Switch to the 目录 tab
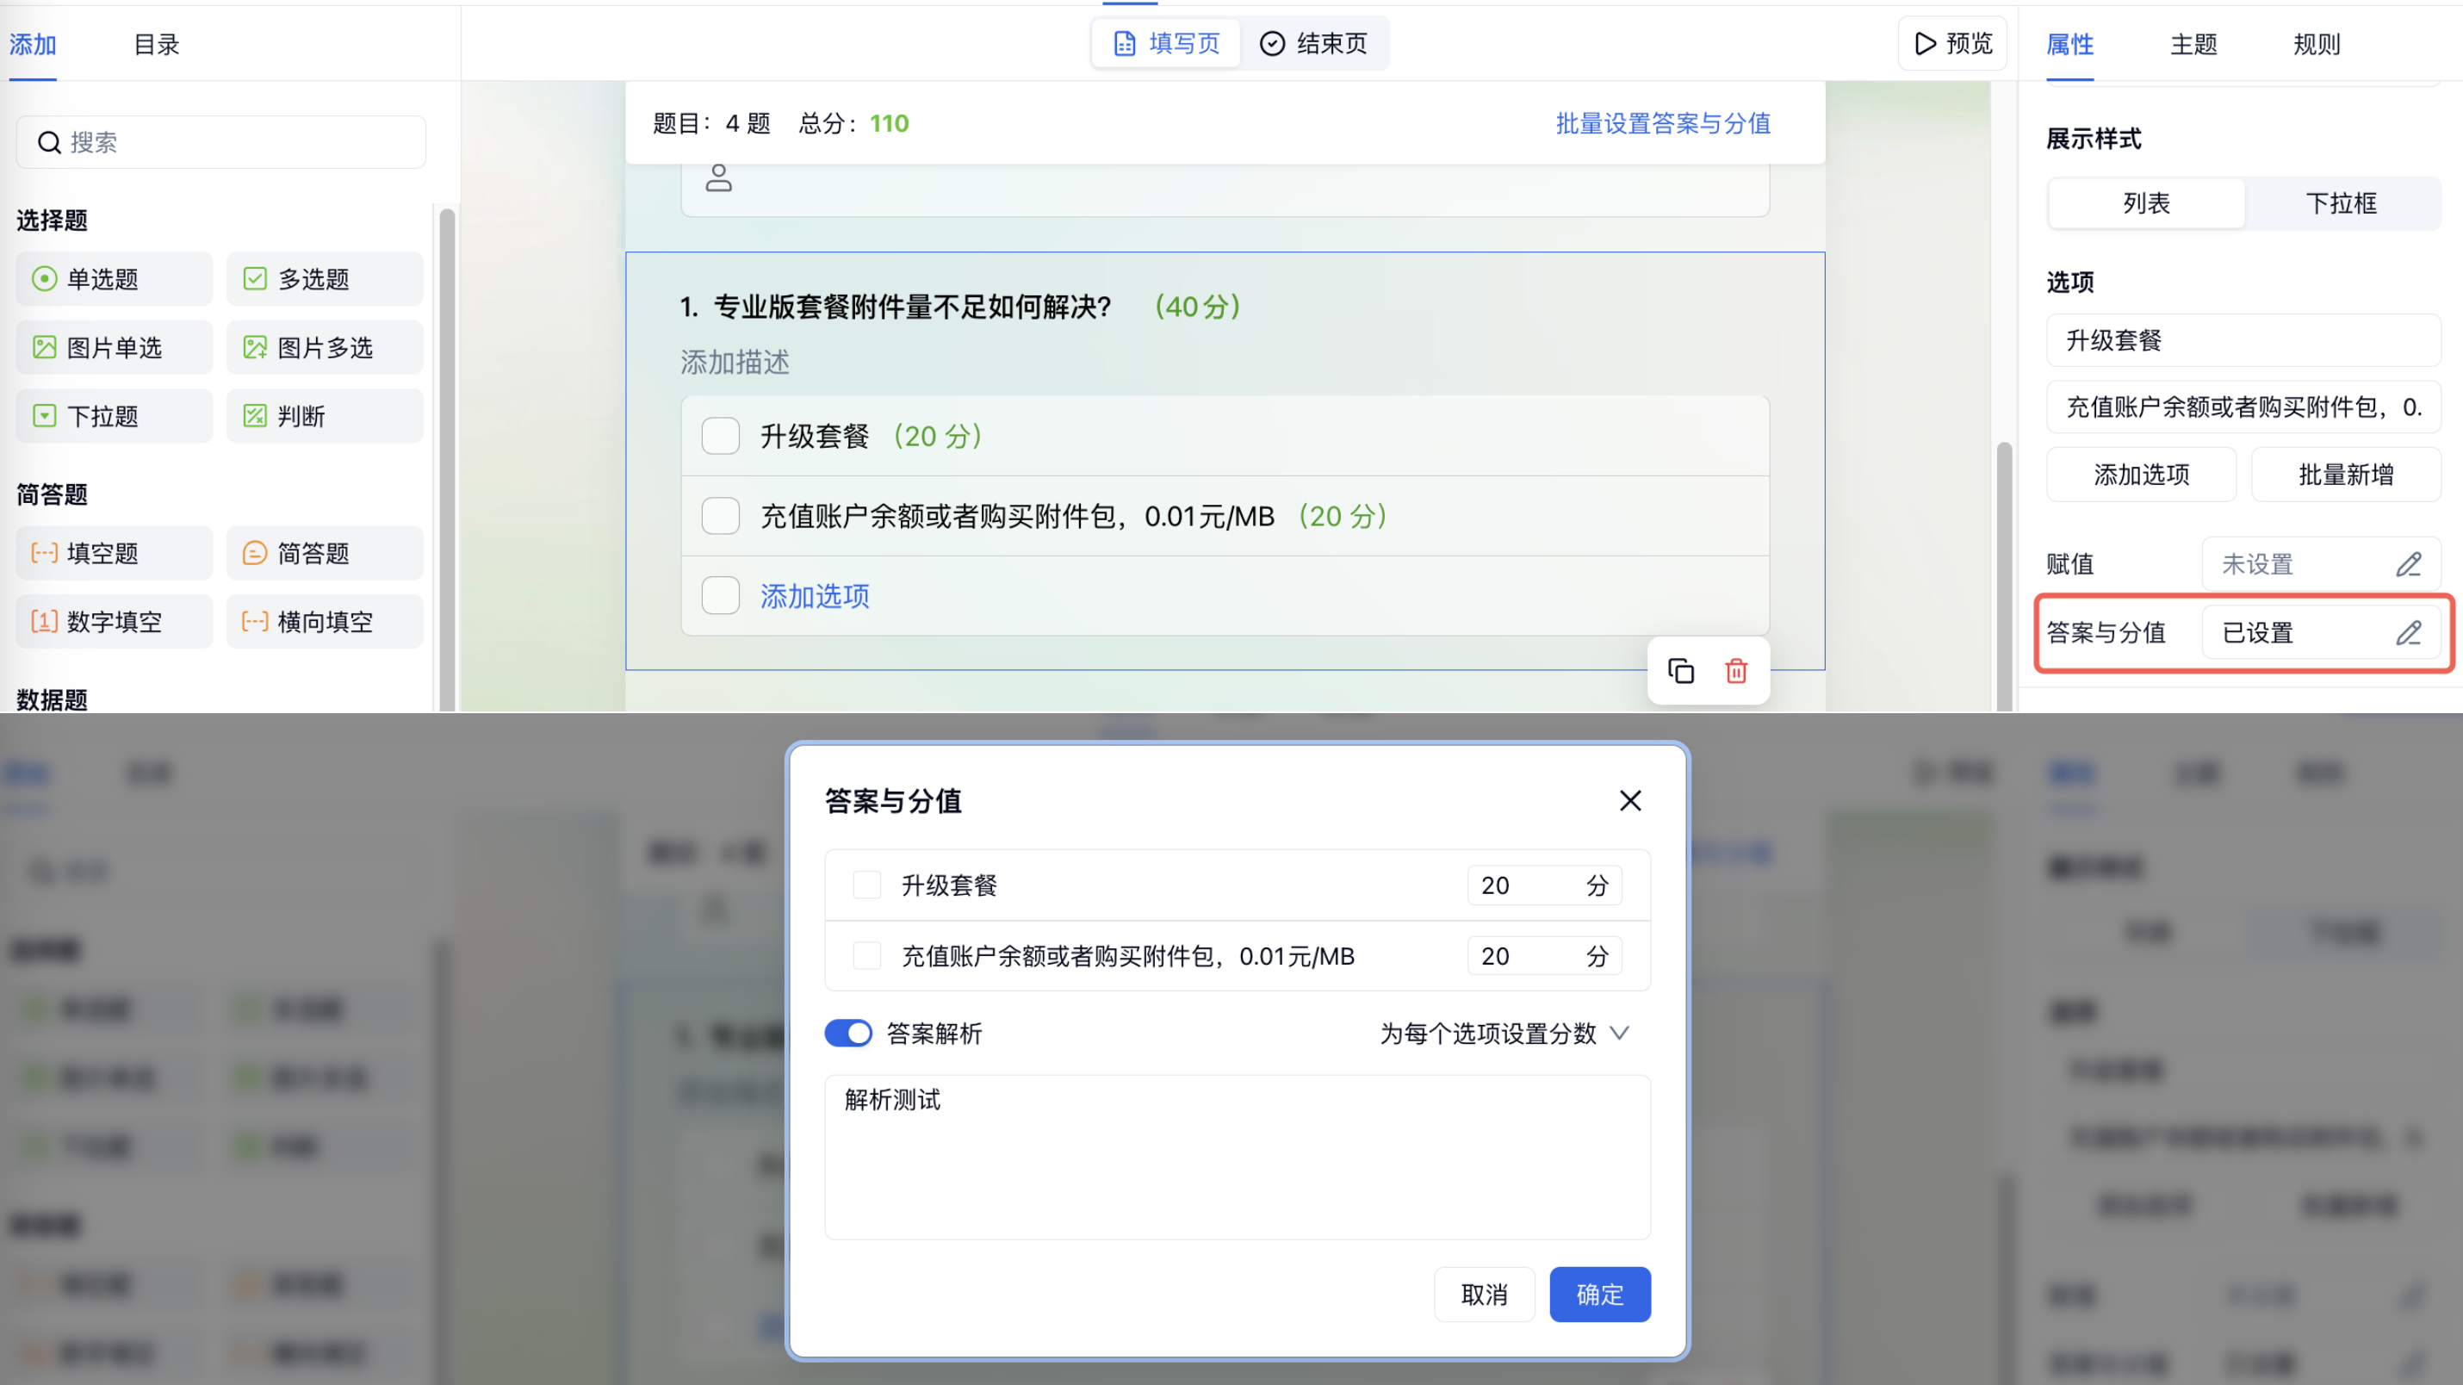The width and height of the screenshot is (2463, 1385). 156,44
